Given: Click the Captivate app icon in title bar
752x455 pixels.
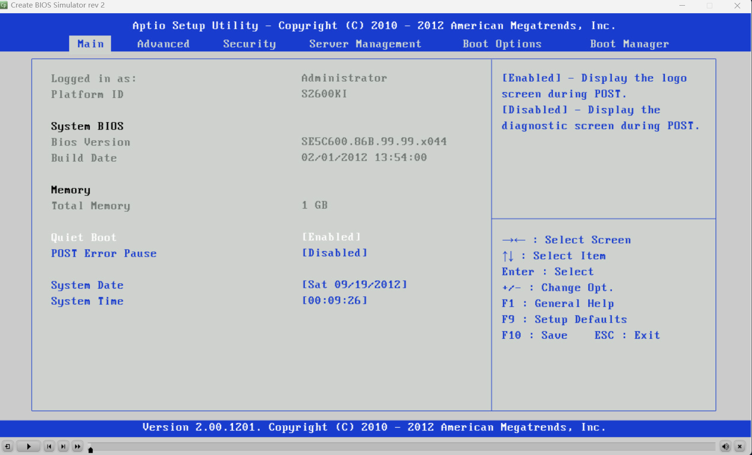Looking at the screenshot, I should coord(4,5).
